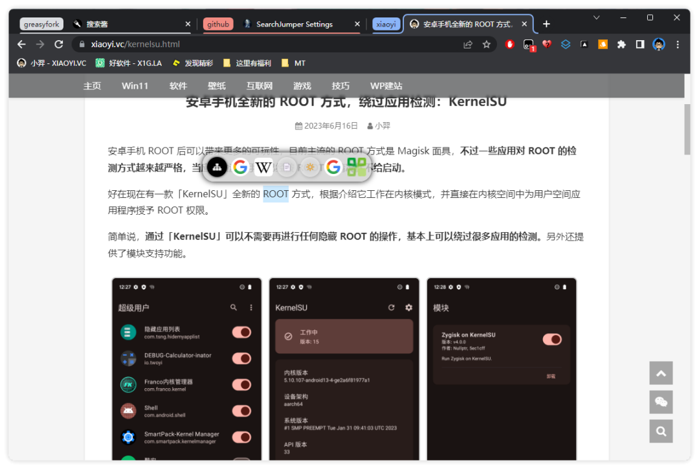Toggle the DEBUG-Calculator-inator switch

click(x=241, y=358)
